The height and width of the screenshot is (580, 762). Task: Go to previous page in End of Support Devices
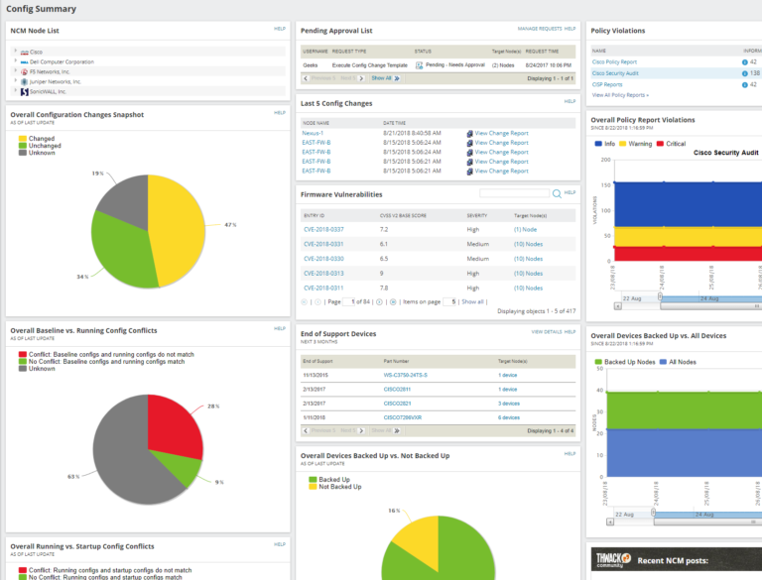[x=306, y=431]
